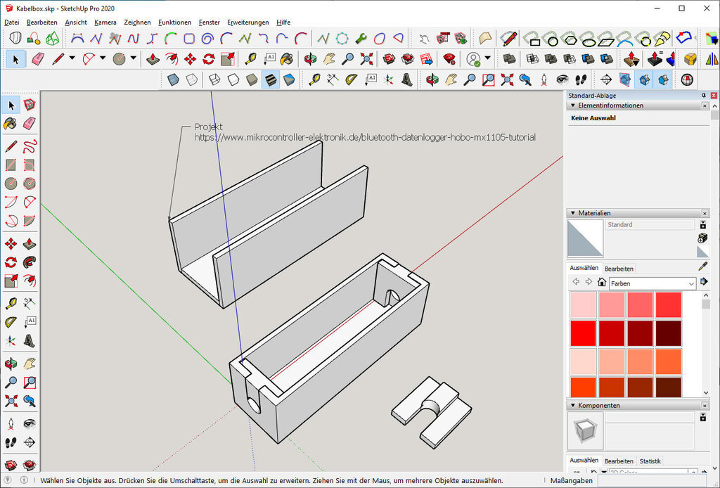Pick the Paint Bucket in left toolbar
The image size is (720, 488).
[10, 124]
